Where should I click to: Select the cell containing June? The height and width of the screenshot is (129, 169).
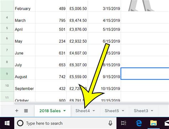[x=25, y=50]
